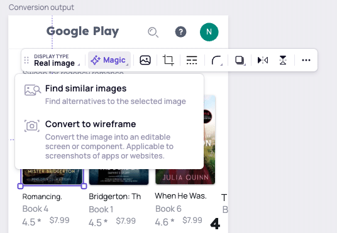Grab the toolbar drag handle dots
The height and width of the screenshot is (233, 337).
click(x=26, y=60)
